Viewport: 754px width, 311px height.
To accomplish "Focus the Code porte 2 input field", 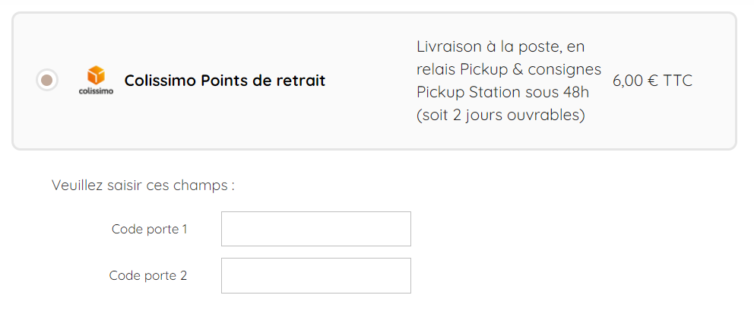I will tap(315, 275).
